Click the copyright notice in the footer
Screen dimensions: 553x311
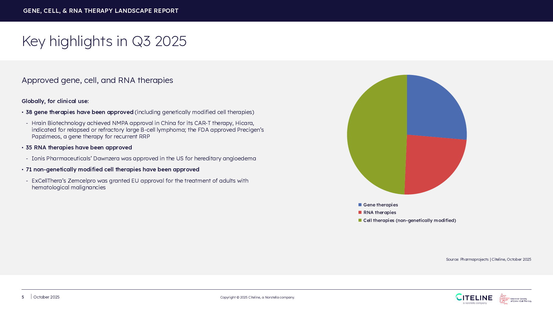[x=257, y=297]
